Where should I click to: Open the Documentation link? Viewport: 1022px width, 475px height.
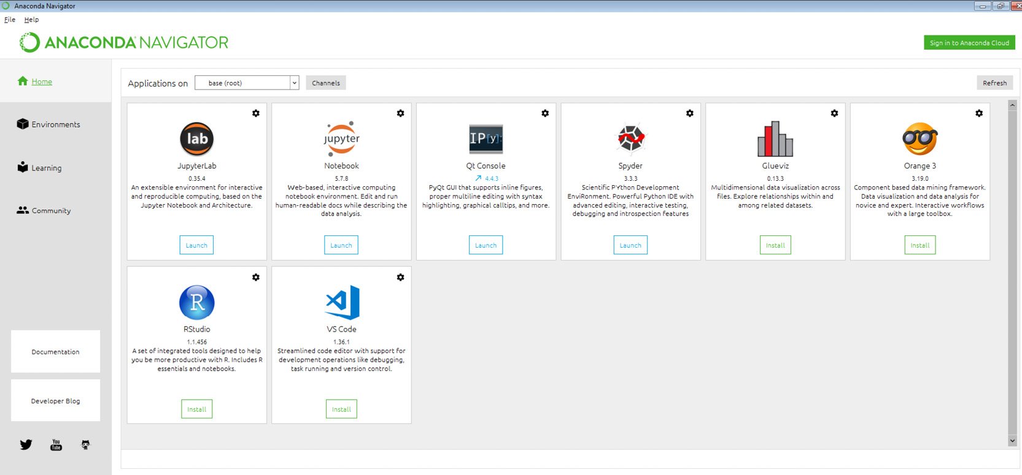pos(55,352)
